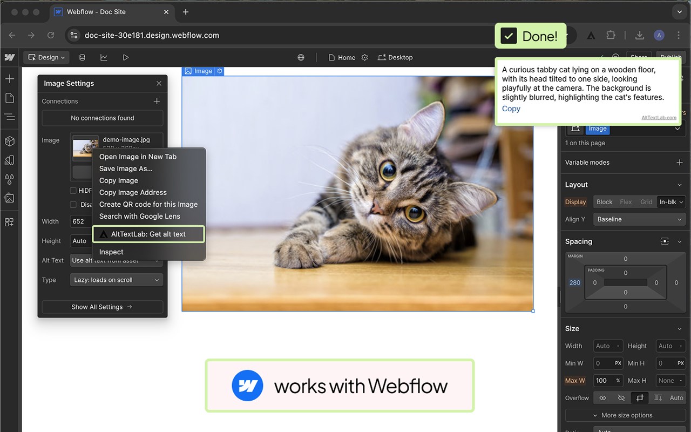Screen dimensions: 691x432
Task: Collapse the Spacing section
Action: [x=680, y=241]
